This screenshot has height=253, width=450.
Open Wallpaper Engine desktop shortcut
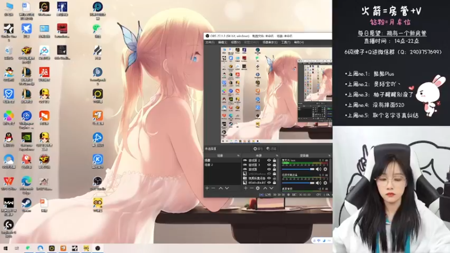pos(26,119)
